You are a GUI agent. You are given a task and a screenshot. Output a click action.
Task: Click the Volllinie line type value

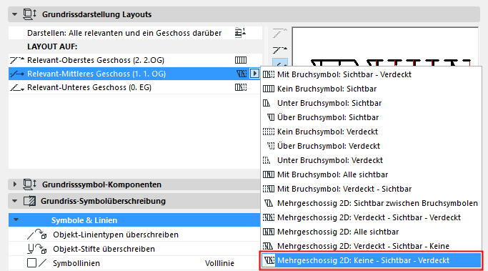[x=219, y=263]
